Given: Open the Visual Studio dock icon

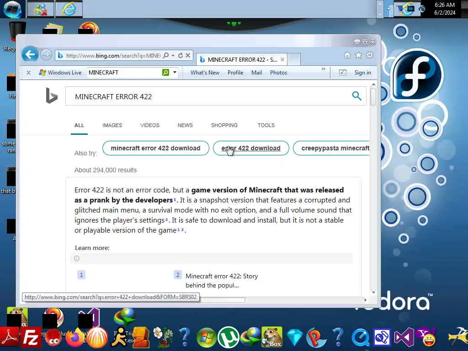Looking at the screenshot, I should click(404, 337).
